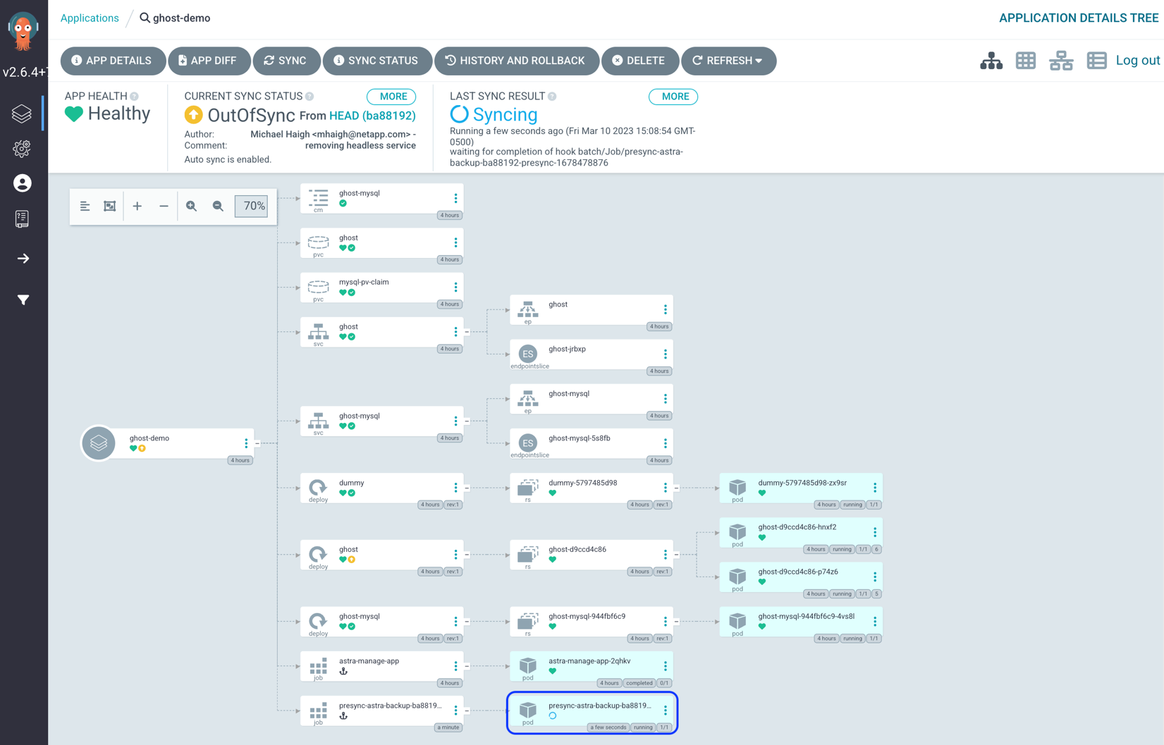Click the 70% zoom level field
Screen dimensions: 1164x745
tap(252, 207)
